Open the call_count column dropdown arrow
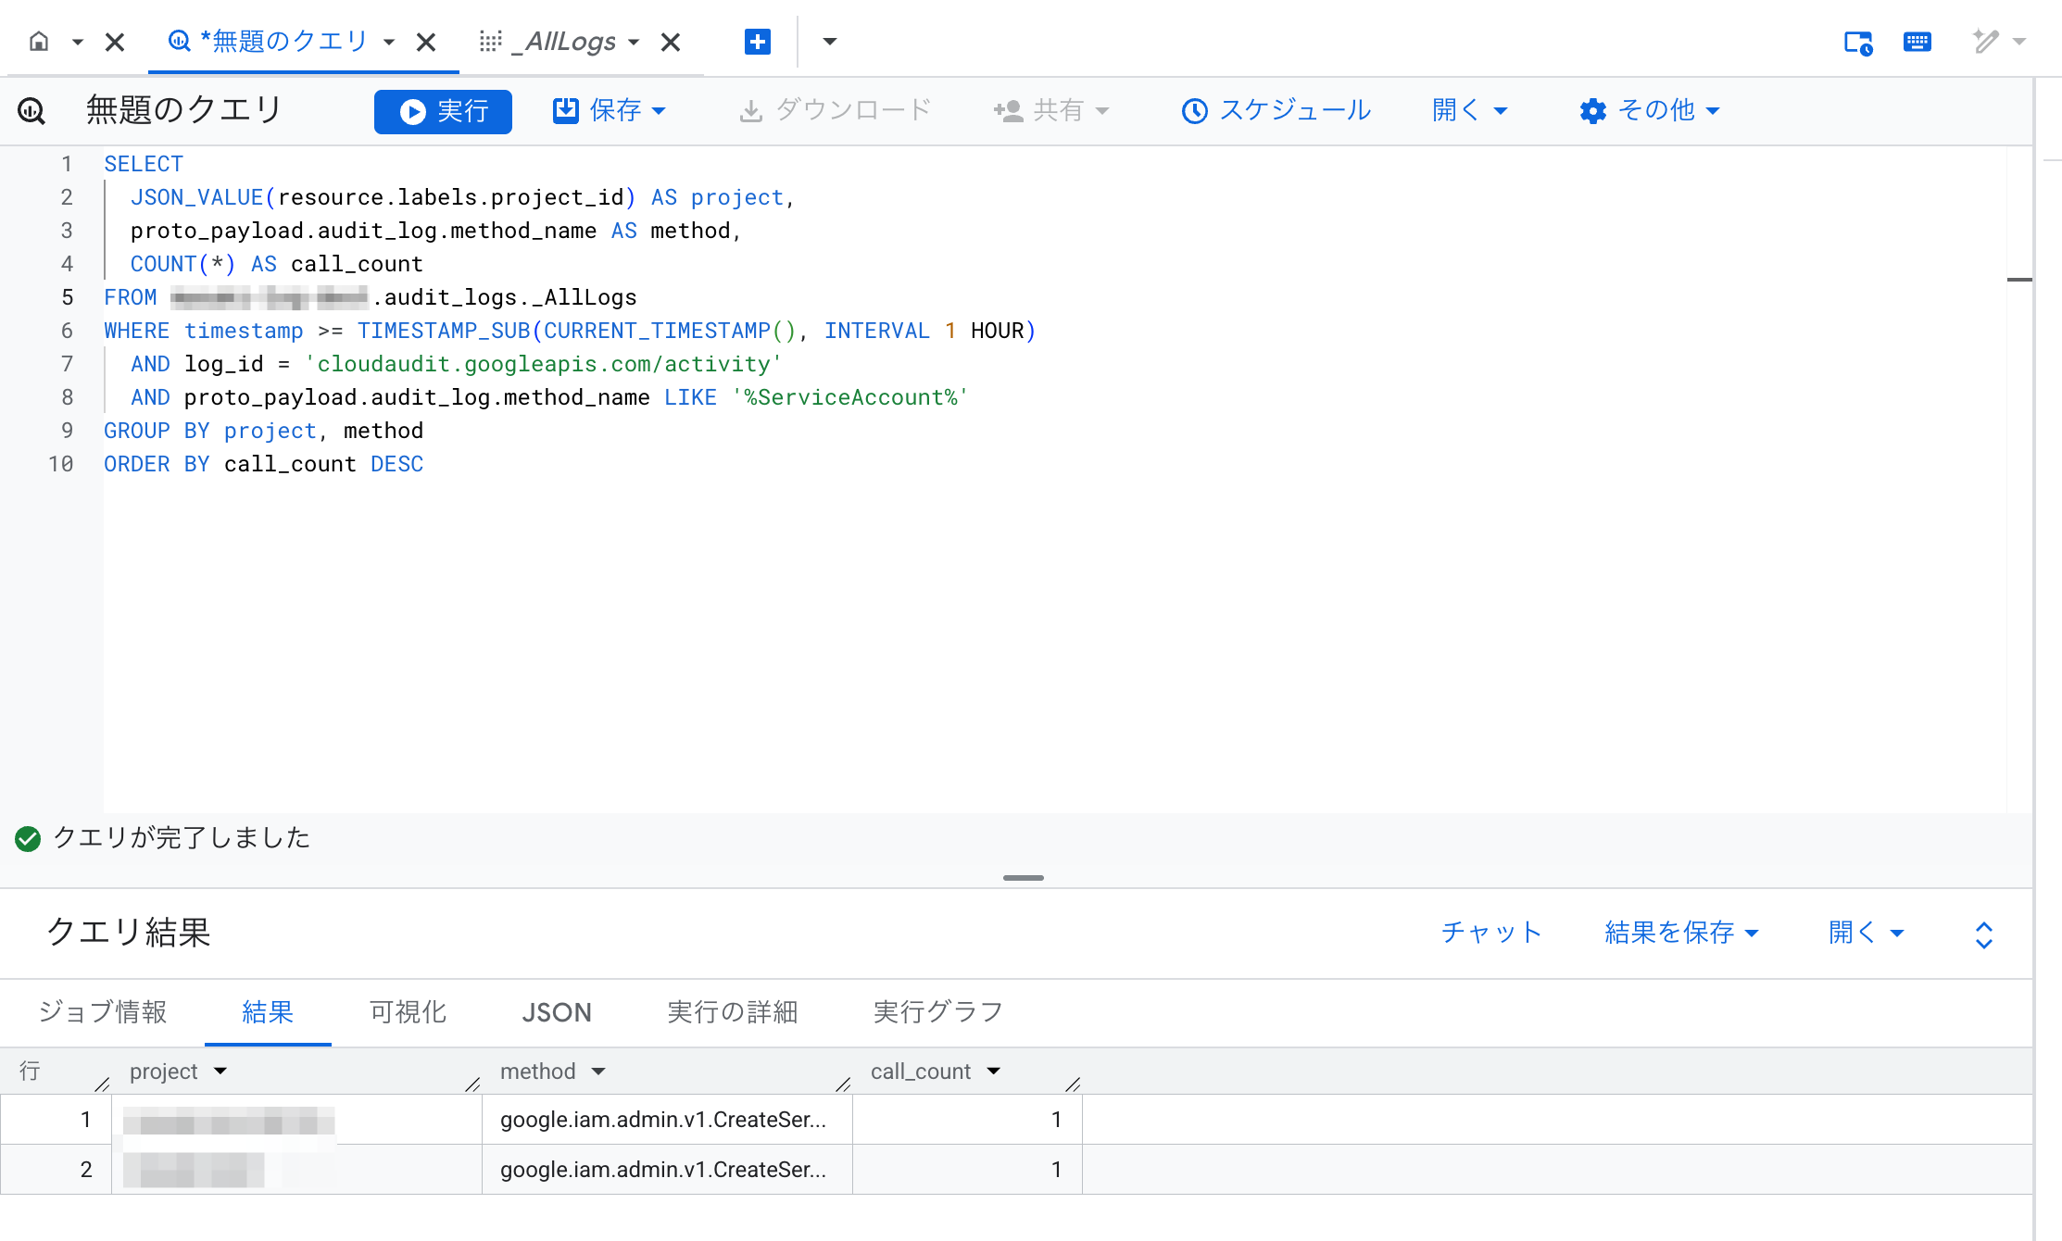2062x1241 pixels. (994, 1072)
